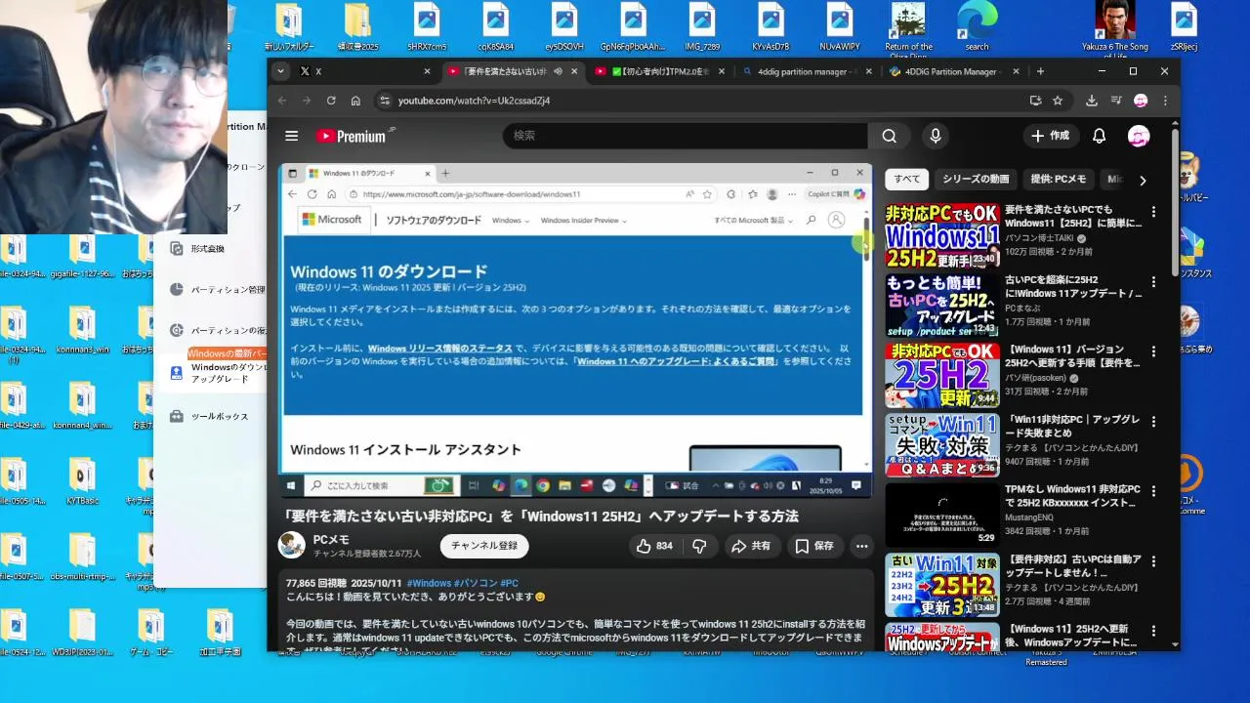Open 新しいフォルダー desktop folder
This screenshot has height=703, width=1250.
(x=289, y=26)
